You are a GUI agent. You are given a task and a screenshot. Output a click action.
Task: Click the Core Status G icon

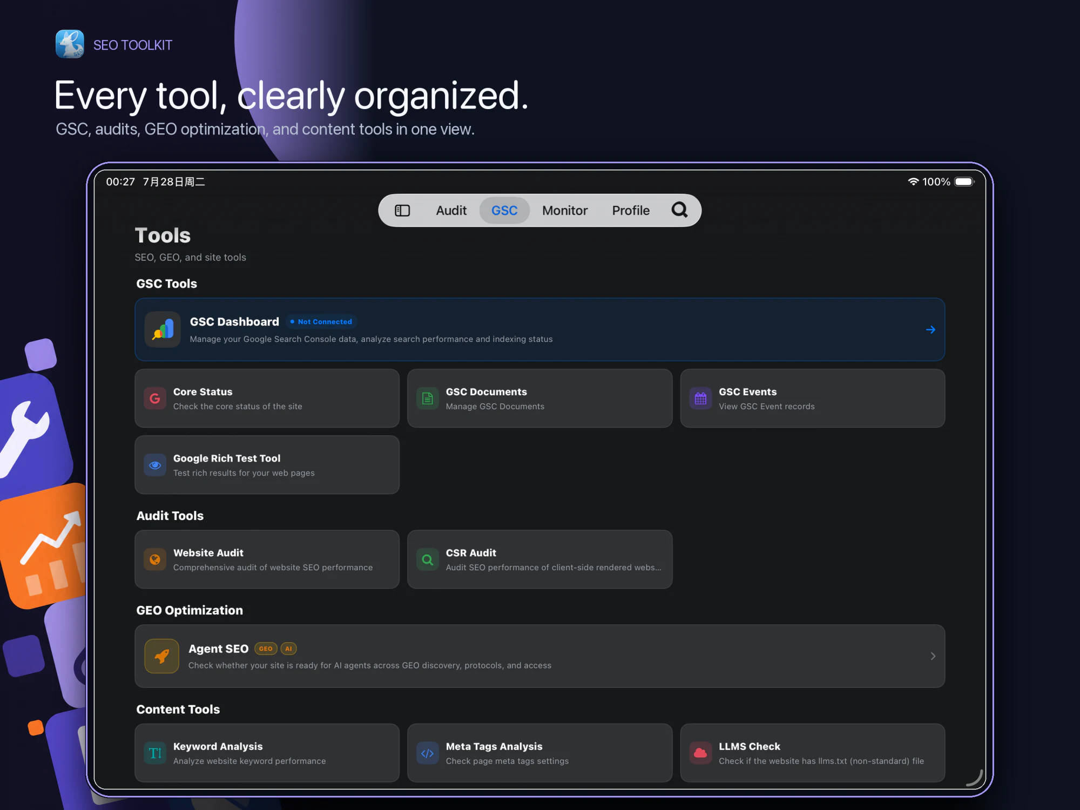(155, 399)
